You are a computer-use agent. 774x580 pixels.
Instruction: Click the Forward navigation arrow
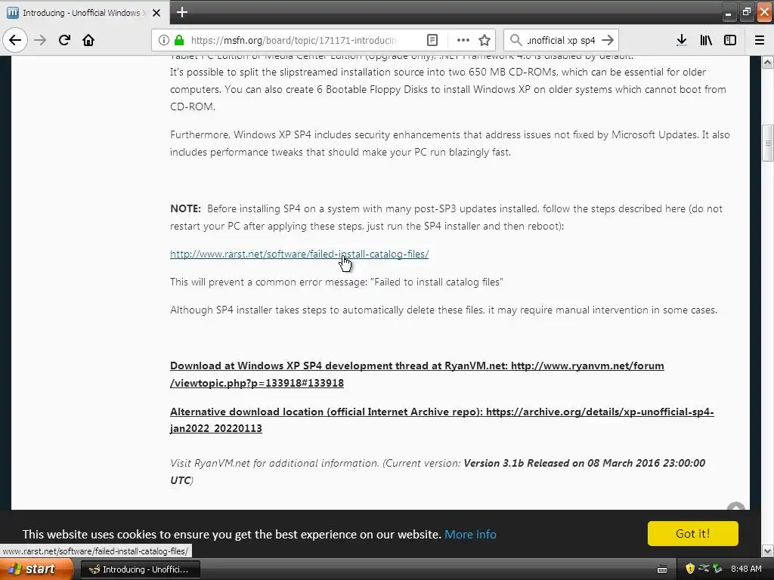pyautogui.click(x=40, y=40)
